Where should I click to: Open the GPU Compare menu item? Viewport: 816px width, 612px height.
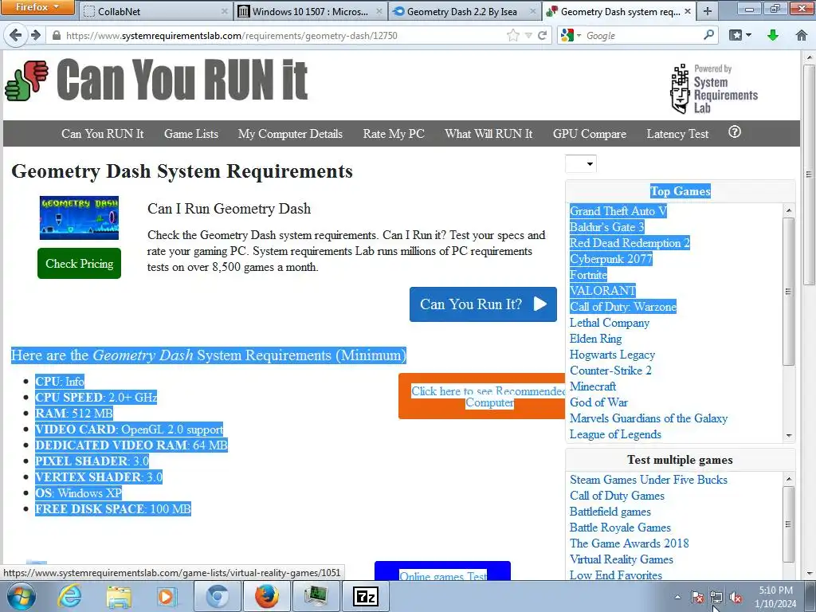tap(590, 134)
